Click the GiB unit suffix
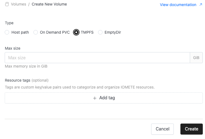The image size is (205, 139). pos(196,58)
